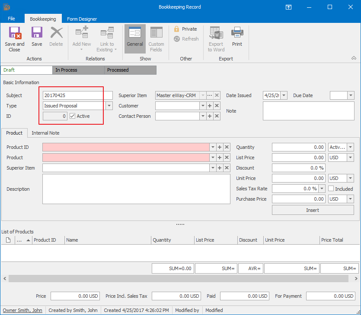The height and width of the screenshot is (315, 361).
Task: Add new Product with plus button
Action: 220,157
